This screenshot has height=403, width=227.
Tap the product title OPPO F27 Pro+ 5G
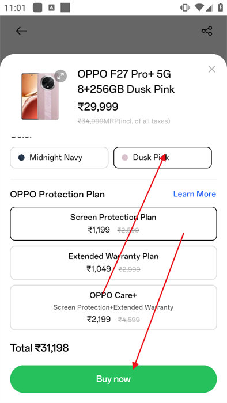click(124, 74)
